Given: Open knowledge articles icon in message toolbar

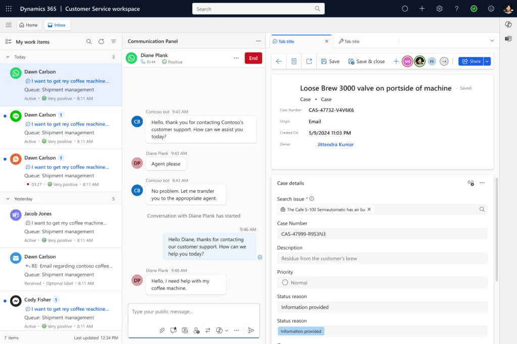Looking at the screenshot, I should pyautogui.click(x=185, y=330).
